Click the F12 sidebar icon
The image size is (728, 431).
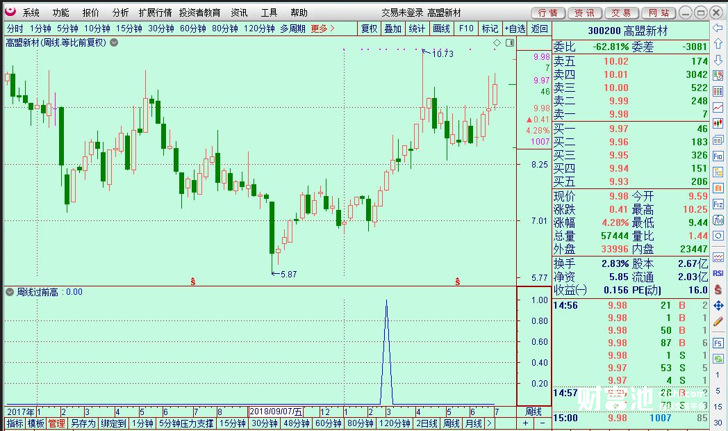(718, 204)
